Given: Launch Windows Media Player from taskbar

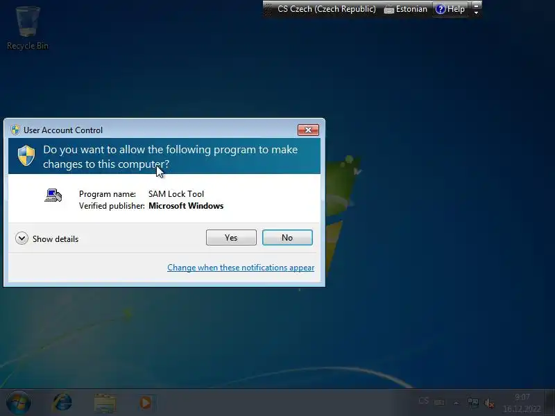Looking at the screenshot, I should [146, 403].
